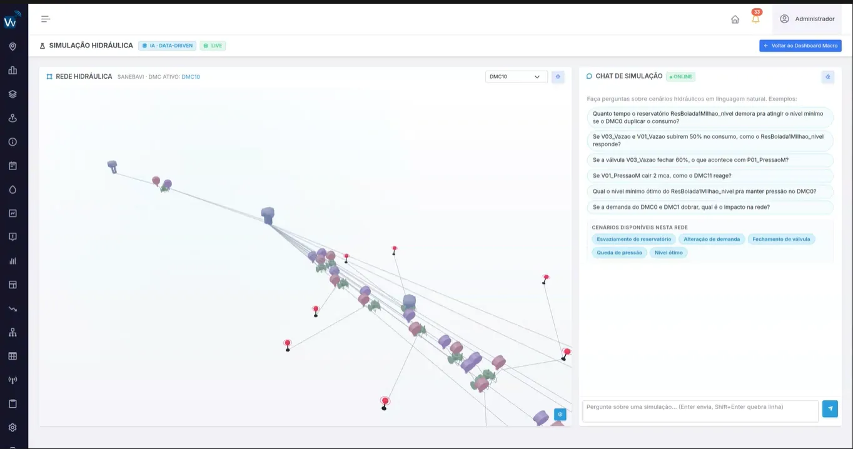Click the isolated blue tank node at network start
The image size is (853, 449).
pyautogui.click(x=113, y=166)
